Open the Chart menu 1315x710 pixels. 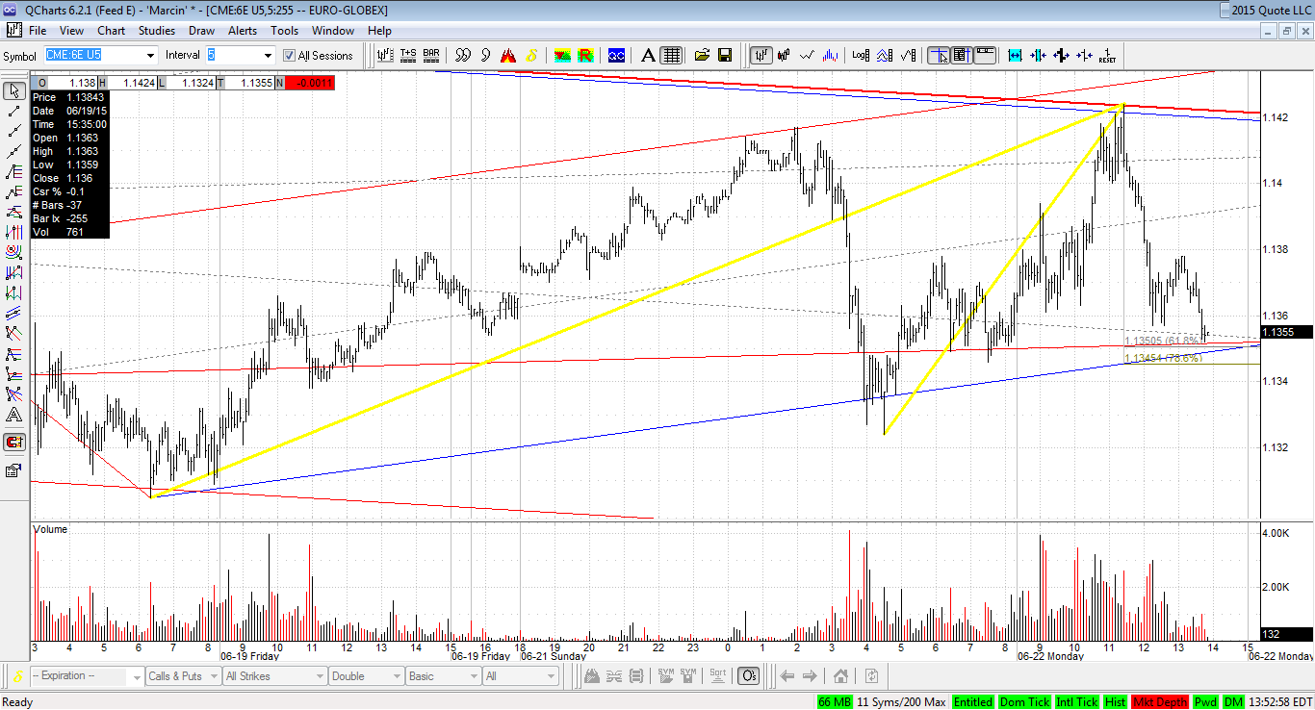pos(112,31)
